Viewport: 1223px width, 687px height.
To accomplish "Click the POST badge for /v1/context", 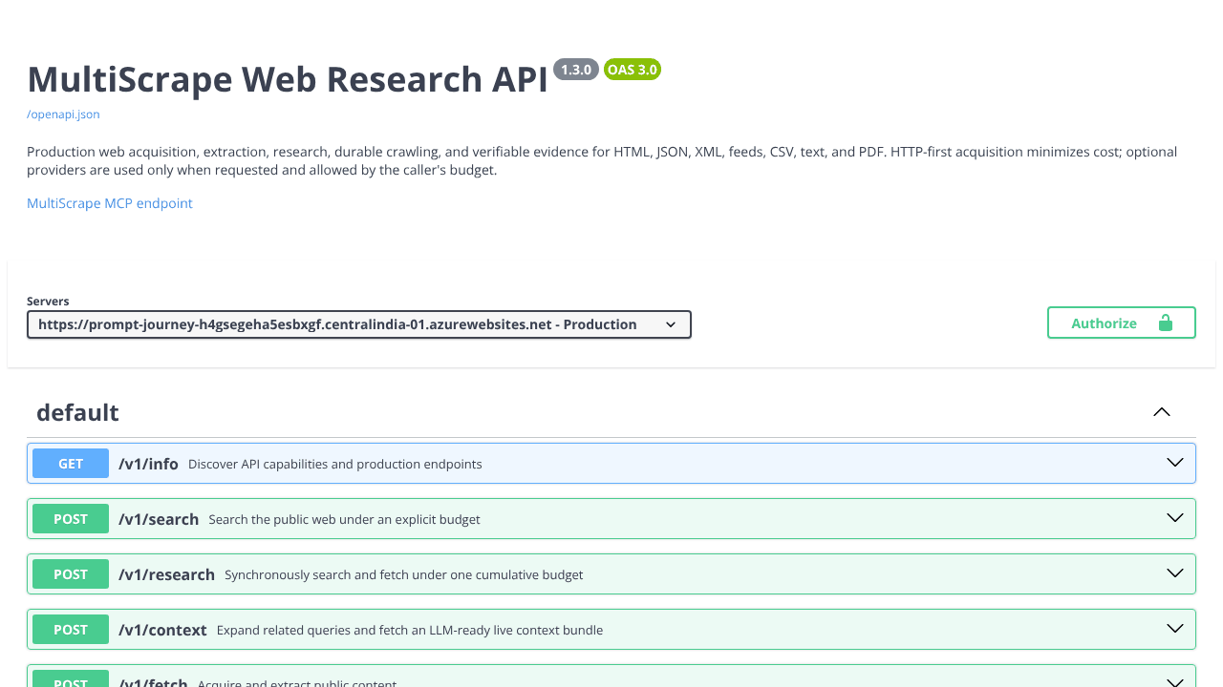I will [71, 630].
